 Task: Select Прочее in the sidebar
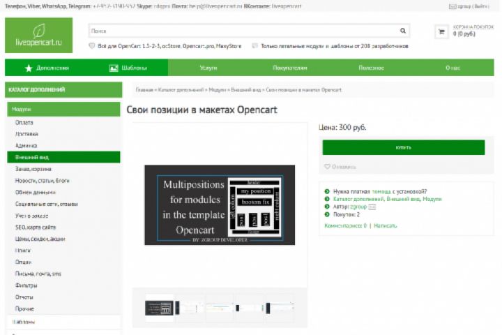click(x=24, y=308)
